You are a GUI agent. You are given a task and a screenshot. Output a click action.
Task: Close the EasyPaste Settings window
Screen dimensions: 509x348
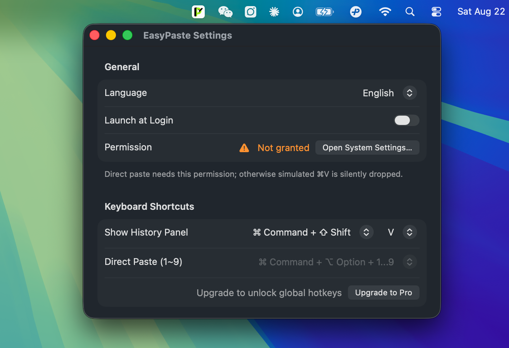(94, 35)
